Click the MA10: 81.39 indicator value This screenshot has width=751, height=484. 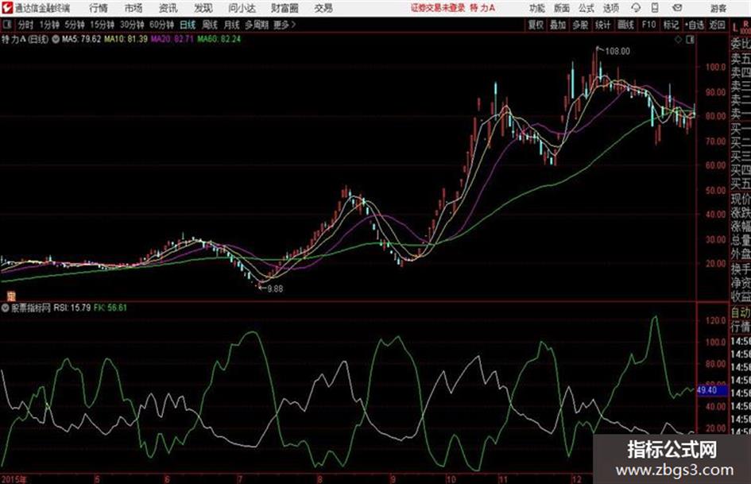tap(126, 39)
